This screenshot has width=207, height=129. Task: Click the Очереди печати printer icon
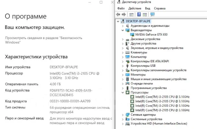click(x=127, y=84)
